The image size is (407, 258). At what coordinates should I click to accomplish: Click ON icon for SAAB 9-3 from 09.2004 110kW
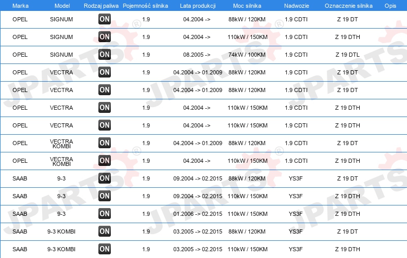tap(105, 196)
